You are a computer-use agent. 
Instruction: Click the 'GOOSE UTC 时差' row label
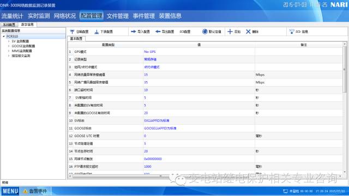click(x=87, y=136)
